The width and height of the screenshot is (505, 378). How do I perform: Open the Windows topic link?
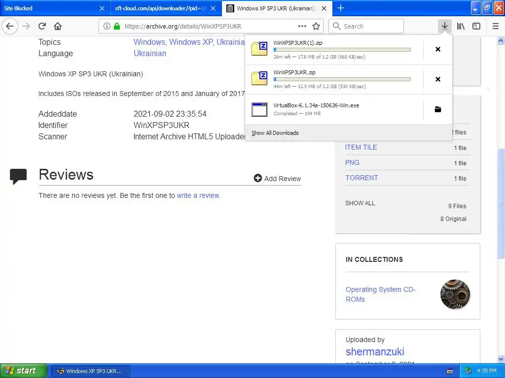tap(148, 42)
